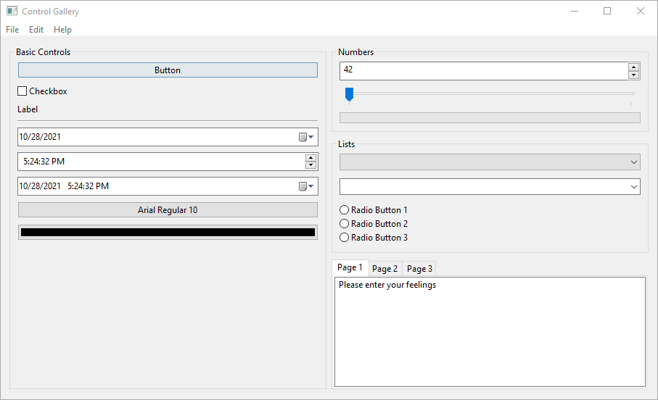Image resolution: width=658 pixels, height=400 pixels.
Task: Open the black color picker button
Action: tap(168, 233)
